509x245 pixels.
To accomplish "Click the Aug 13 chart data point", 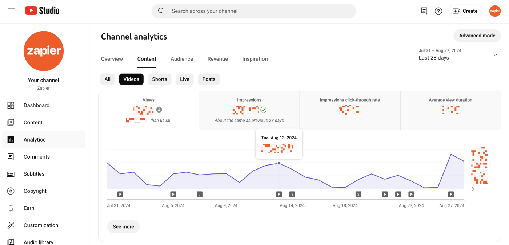I will [279, 163].
